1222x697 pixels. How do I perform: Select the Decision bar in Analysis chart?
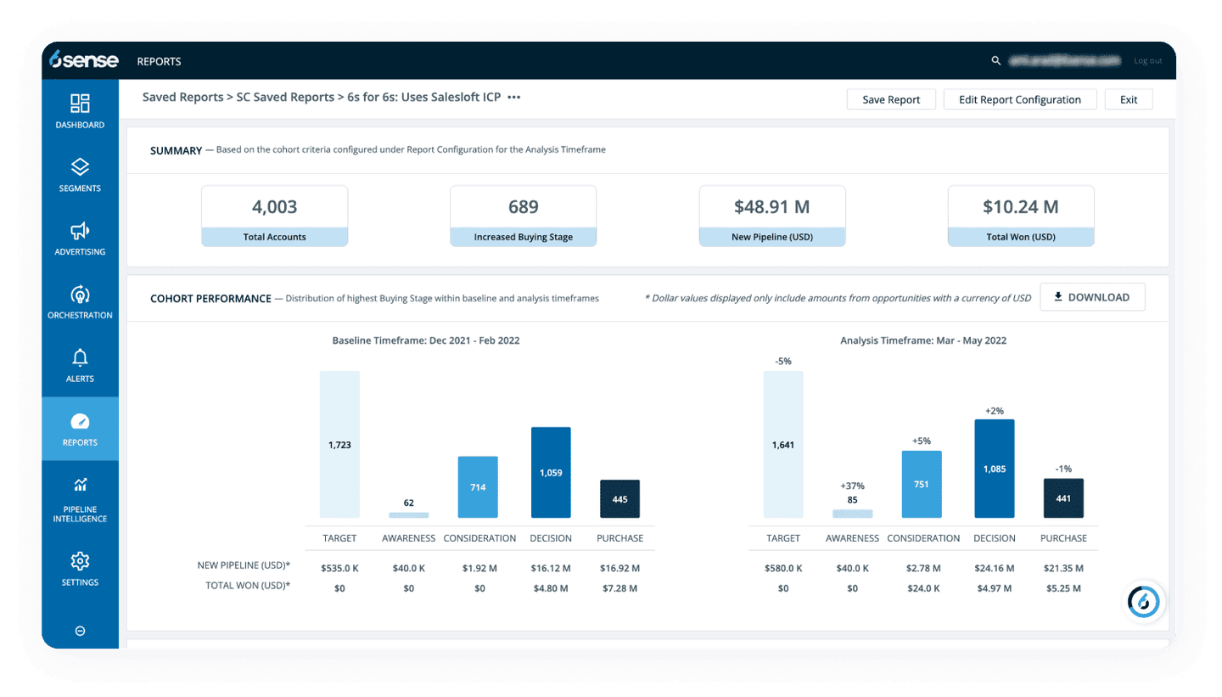tap(994, 469)
